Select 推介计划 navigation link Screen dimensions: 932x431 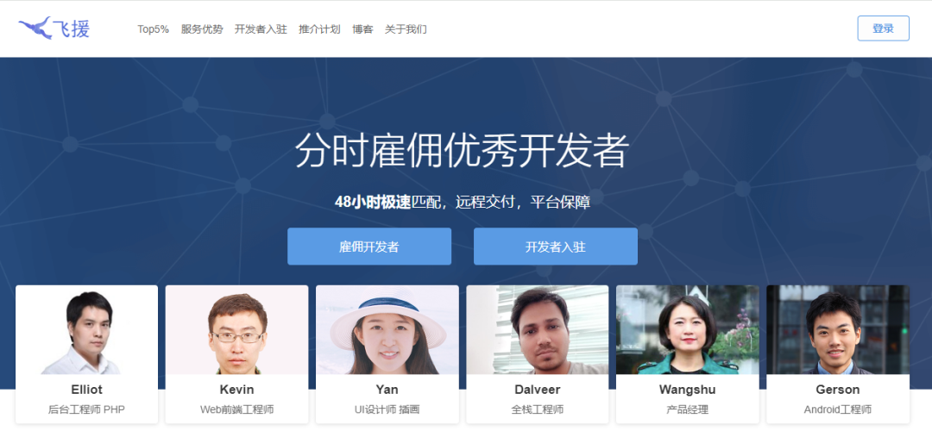[x=320, y=29]
